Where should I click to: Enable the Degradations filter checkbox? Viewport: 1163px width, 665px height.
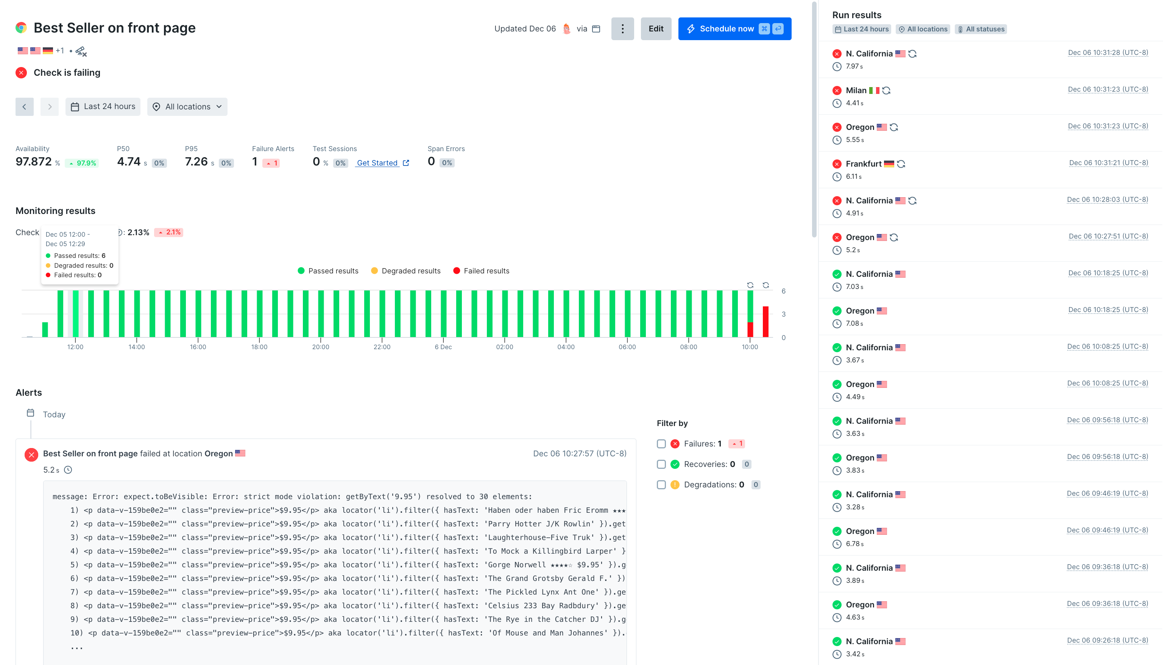[661, 485]
